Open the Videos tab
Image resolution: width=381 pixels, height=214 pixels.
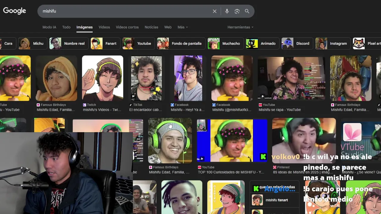coord(104,27)
